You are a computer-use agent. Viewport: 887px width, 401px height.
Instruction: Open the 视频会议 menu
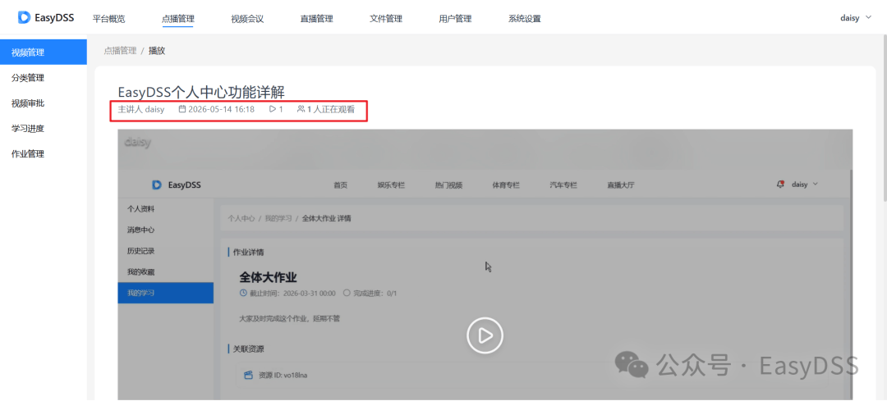coord(247,19)
